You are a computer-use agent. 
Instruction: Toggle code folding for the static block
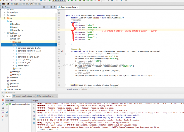point(65,23)
